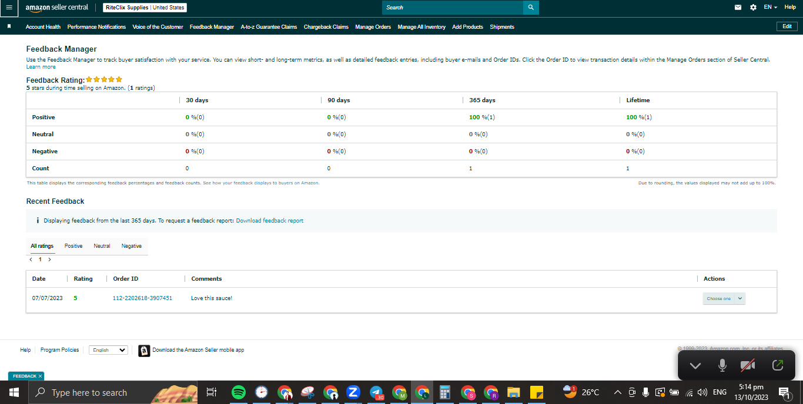Screen dimensions: 803x404
Task: Click the microphone icon in the floating meeting bar
Action: tap(722, 365)
